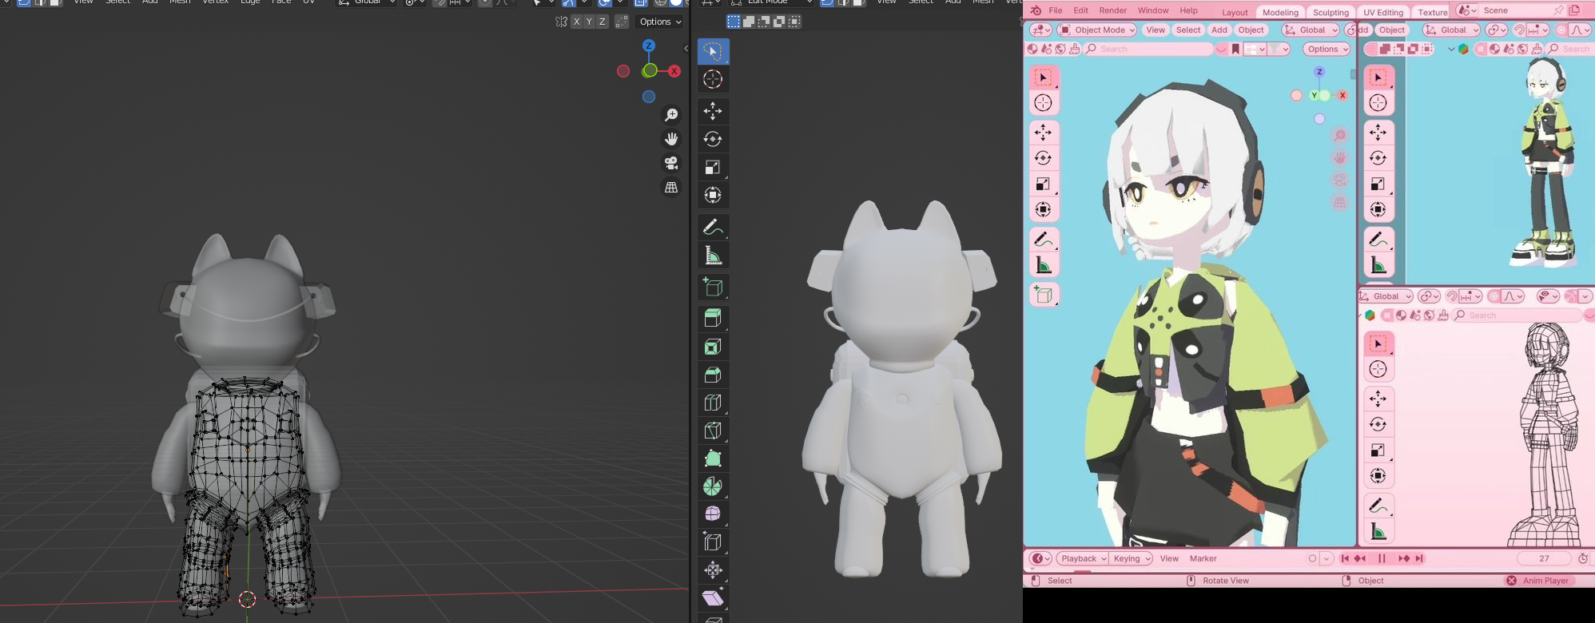Select the Move tool in the dark toolbar
The image size is (1595, 623).
713,111
